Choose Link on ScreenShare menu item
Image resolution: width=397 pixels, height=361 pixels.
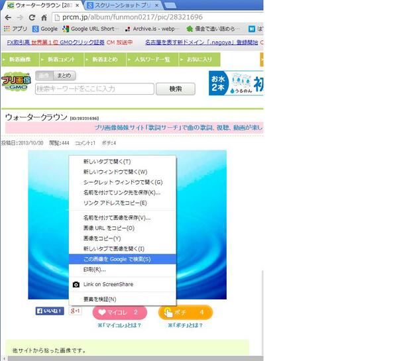[x=123, y=284]
